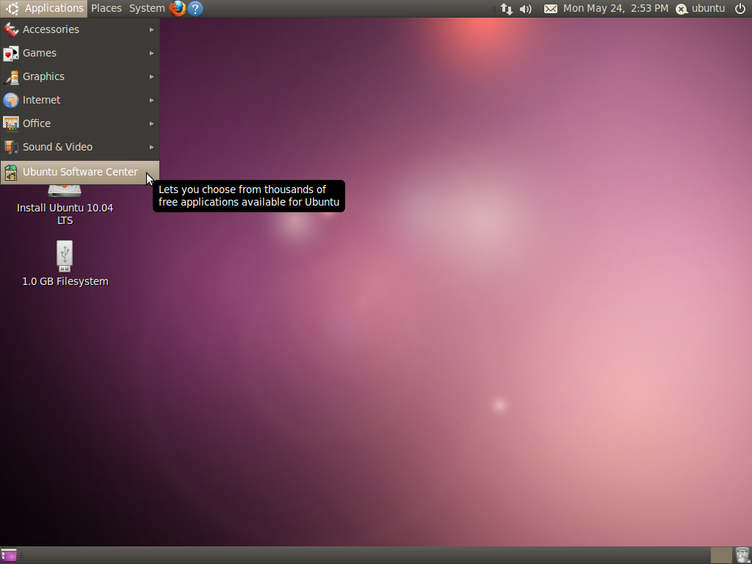
Task: Click the Show Desktop icon bottom-left
Action: (x=9, y=555)
